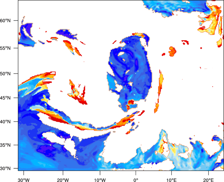Click the 20°E longitude label
Screen dimensions: 224x182
(x=208, y=180)
